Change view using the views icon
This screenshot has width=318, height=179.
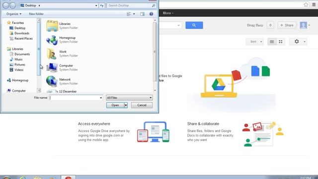pos(129,14)
